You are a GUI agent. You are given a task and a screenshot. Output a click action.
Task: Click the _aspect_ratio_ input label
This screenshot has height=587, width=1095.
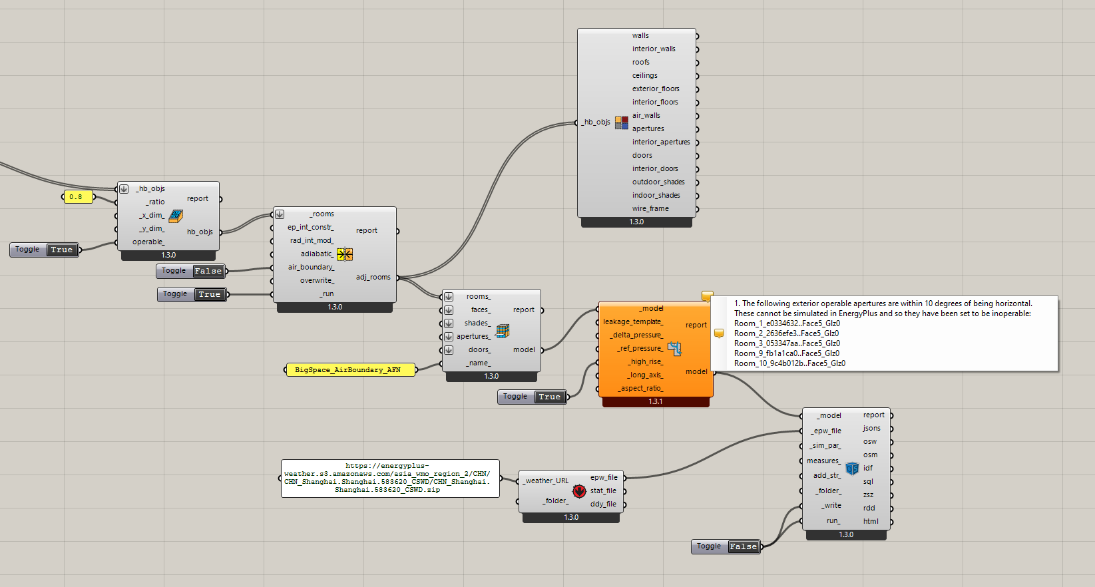click(640, 389)
